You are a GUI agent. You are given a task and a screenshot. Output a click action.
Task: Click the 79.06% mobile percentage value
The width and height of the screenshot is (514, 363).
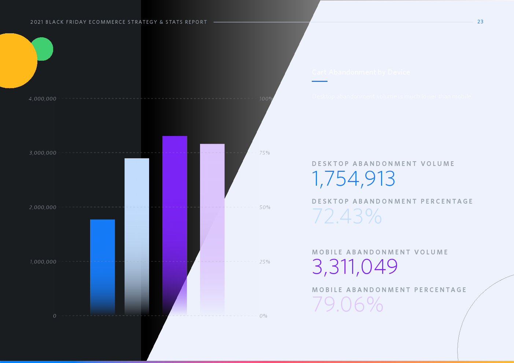[348, 305]
